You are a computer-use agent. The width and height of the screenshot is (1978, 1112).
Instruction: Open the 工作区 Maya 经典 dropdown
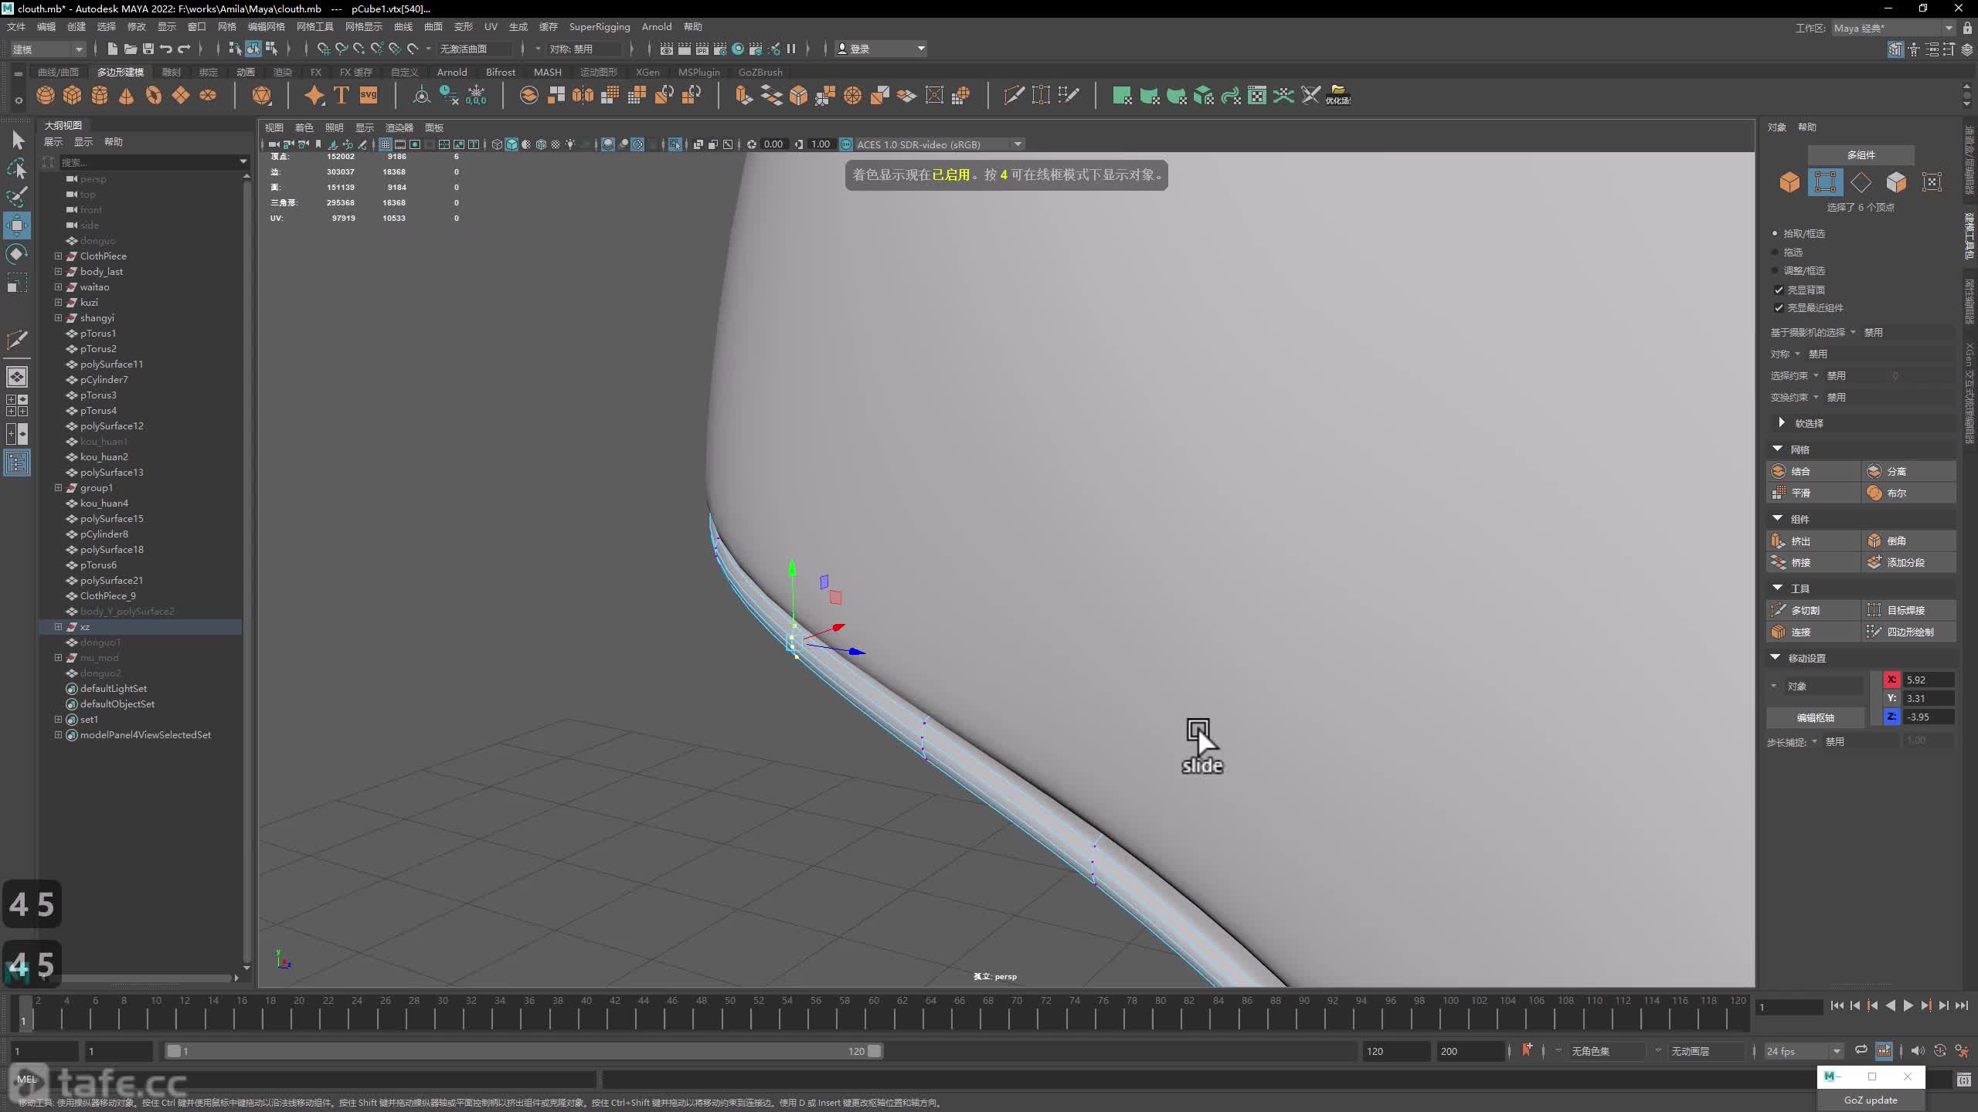pyautogui.click(x=1894, y=28)
